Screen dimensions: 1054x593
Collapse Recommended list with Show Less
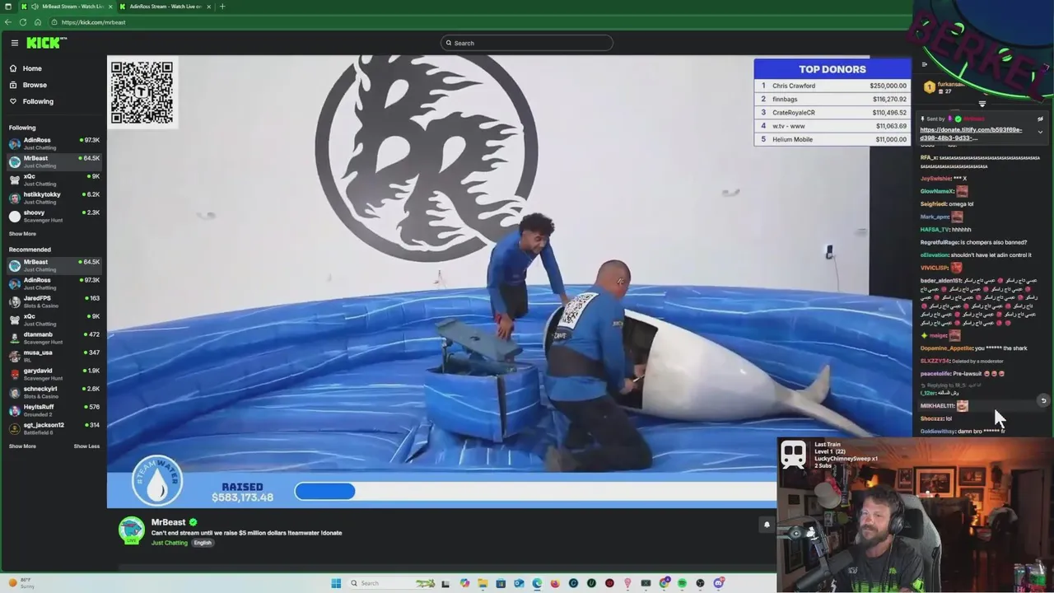(86, 446)
